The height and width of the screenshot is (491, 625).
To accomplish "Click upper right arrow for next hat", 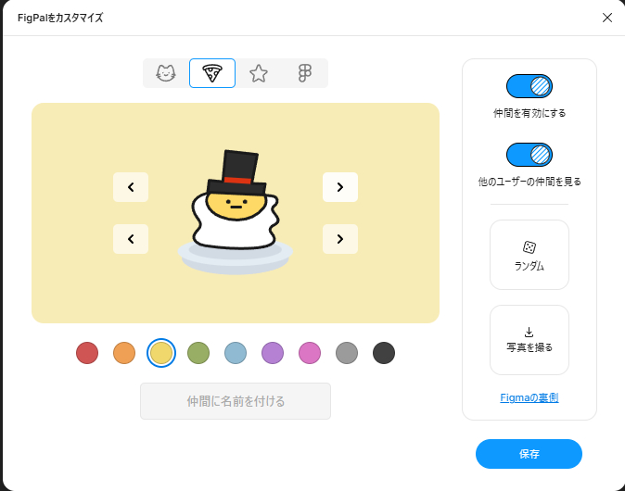I will click(340, 187).
